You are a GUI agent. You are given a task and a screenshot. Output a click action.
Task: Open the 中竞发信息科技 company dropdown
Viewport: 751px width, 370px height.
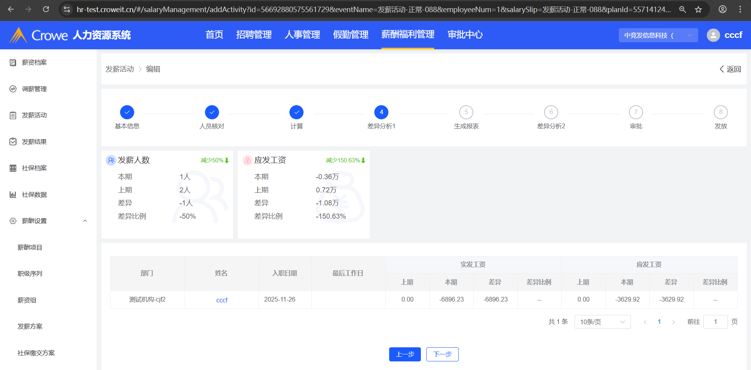658,35
